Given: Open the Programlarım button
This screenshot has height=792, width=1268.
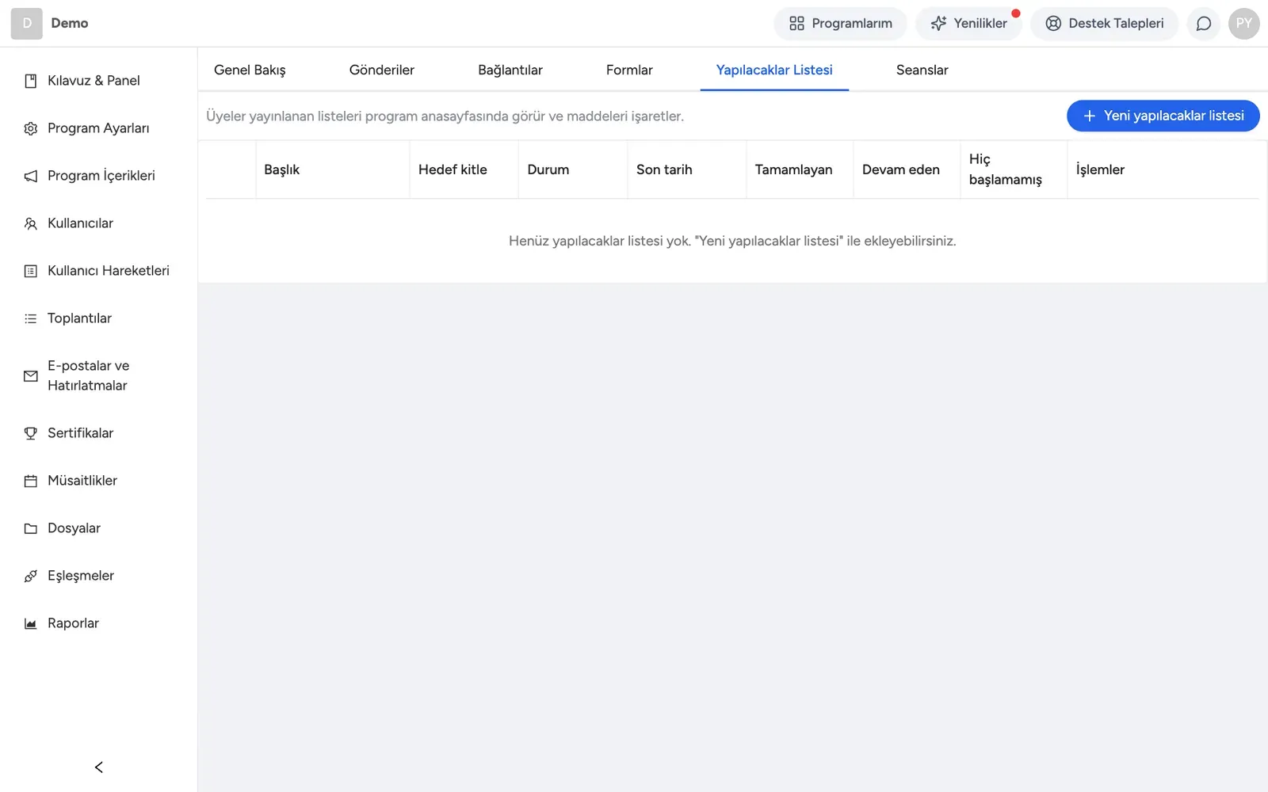Looking at the screenshot, I should coord(840,24).
